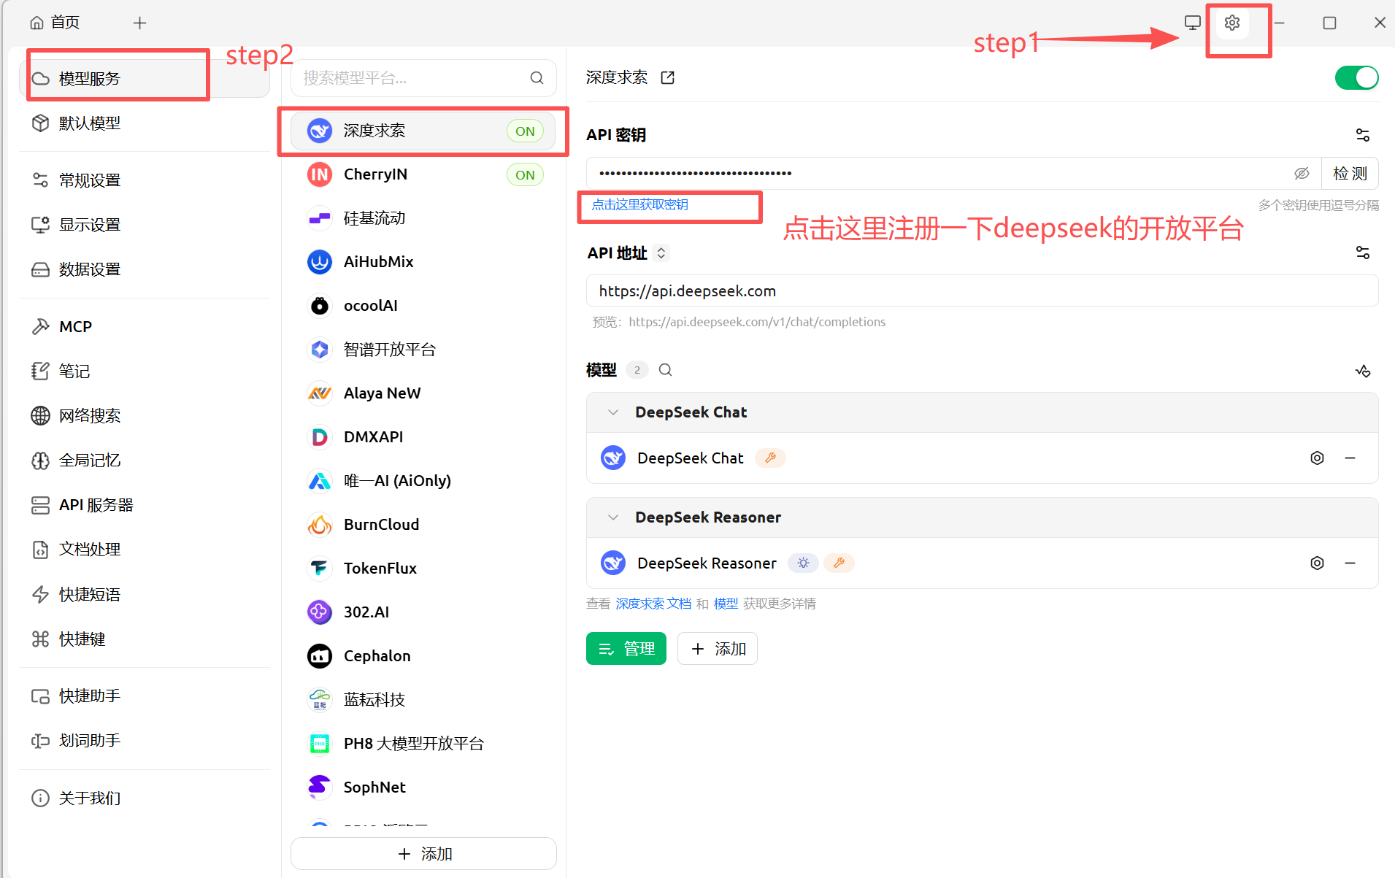Select PH8 大模型开放平台 provider

point(423,744)
